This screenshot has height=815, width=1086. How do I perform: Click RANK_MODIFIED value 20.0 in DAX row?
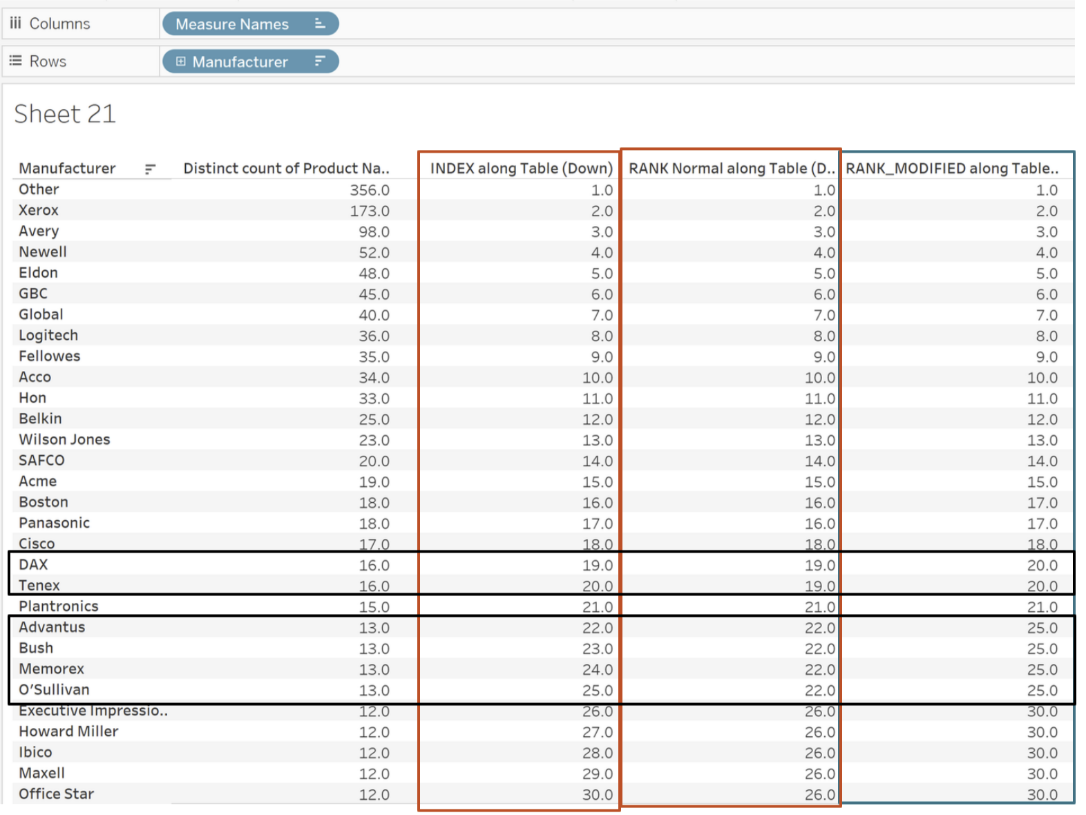tap(1042, 565)
